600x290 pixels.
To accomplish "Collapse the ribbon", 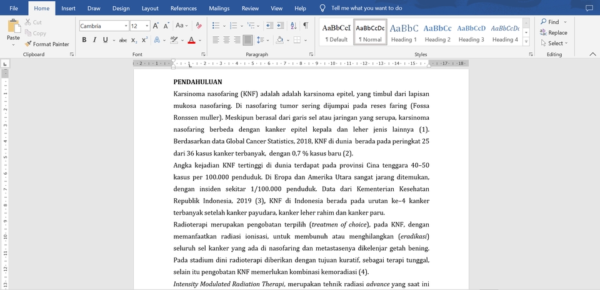I will click(x=592, y=54).
